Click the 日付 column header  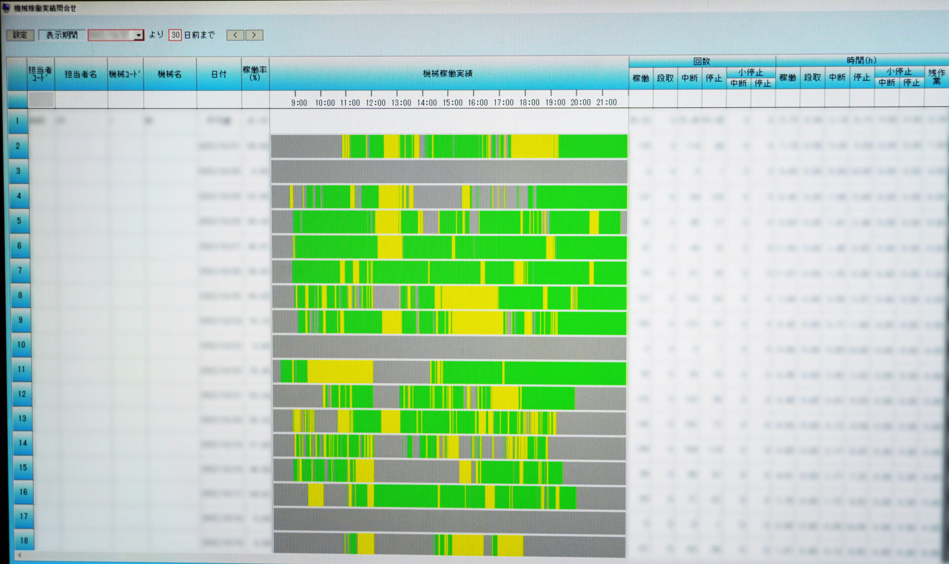point(219,74)
